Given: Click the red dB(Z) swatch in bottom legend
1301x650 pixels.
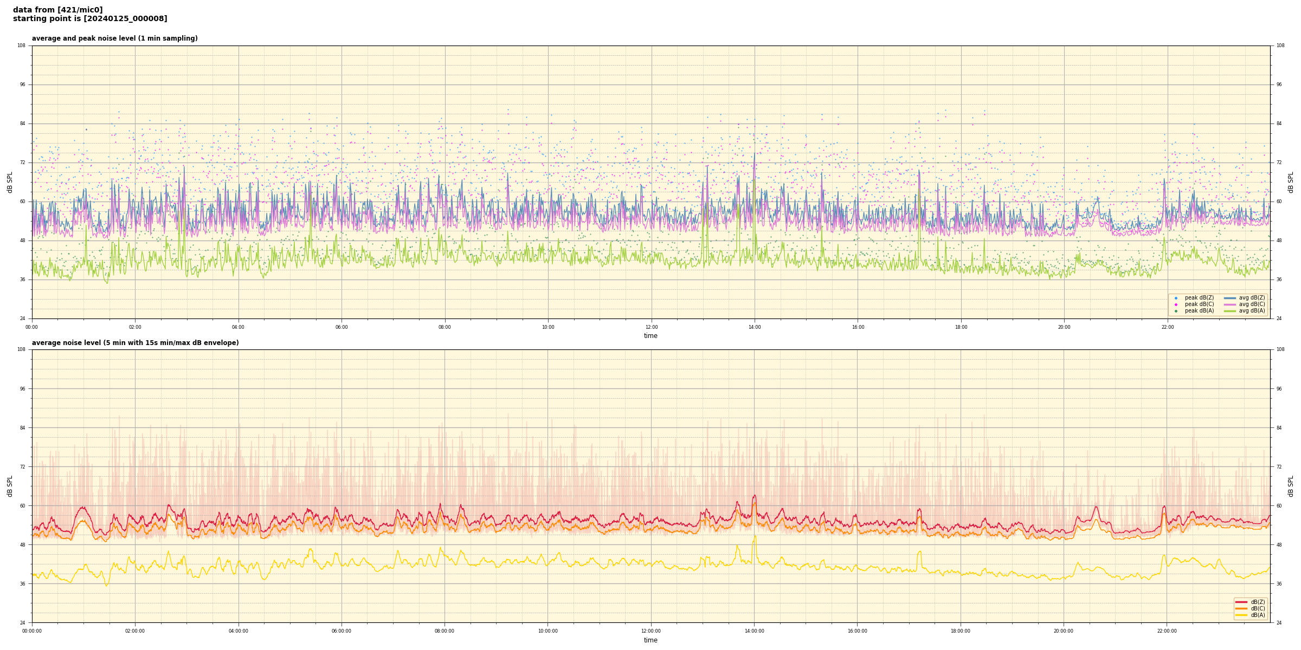Looking at the screenshot, I should pos(1241,602).
